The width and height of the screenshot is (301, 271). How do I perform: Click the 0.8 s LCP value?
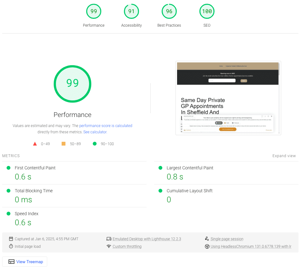(175, 177)
